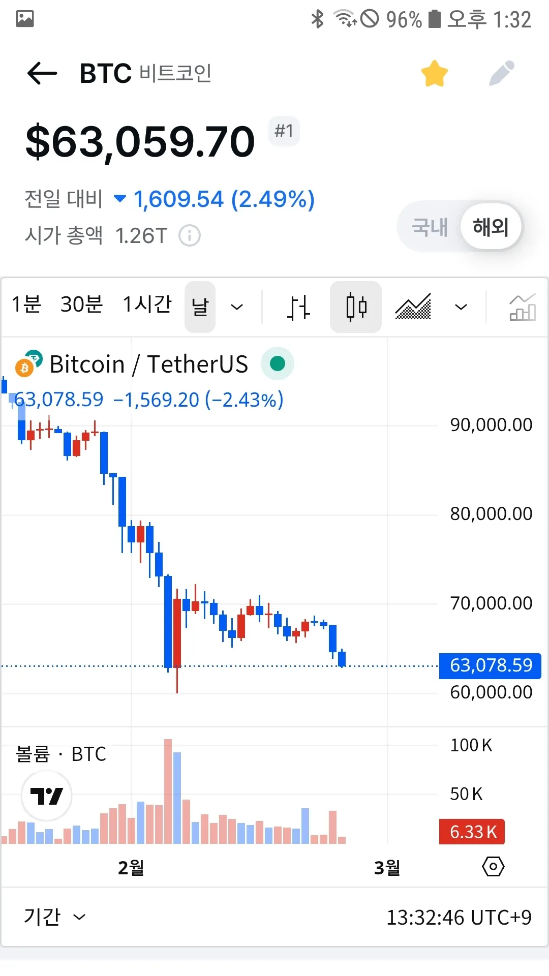Select 30분 timeframe
The height and width of the screenshot is (976, 549).
81,305
